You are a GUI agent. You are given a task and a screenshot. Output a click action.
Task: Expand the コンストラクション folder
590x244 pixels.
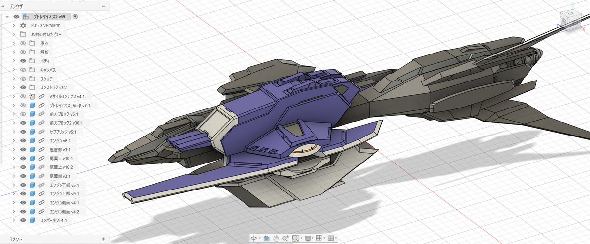13,87
